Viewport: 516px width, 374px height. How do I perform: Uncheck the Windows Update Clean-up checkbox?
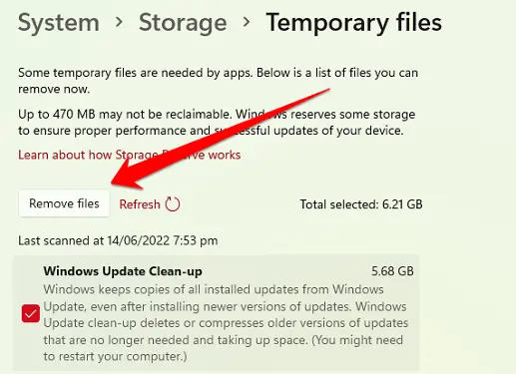click(31, 313)
